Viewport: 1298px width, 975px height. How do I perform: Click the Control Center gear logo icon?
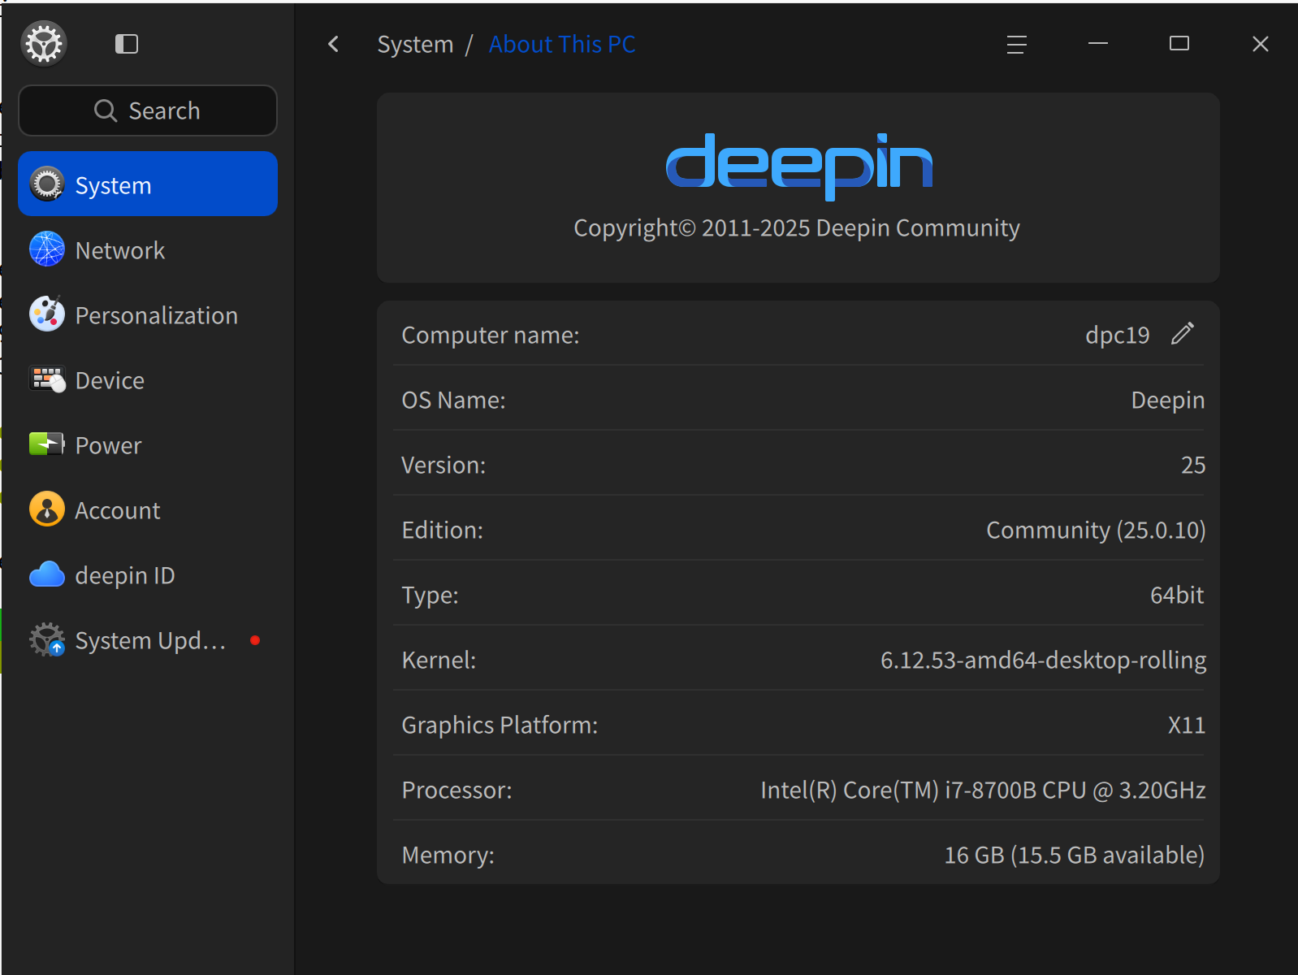(x=44, y=44)
